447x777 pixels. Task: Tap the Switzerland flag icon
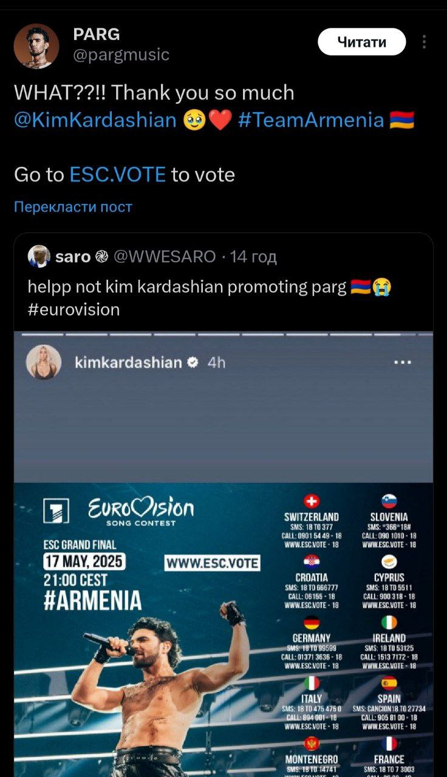tap(311, 501)
